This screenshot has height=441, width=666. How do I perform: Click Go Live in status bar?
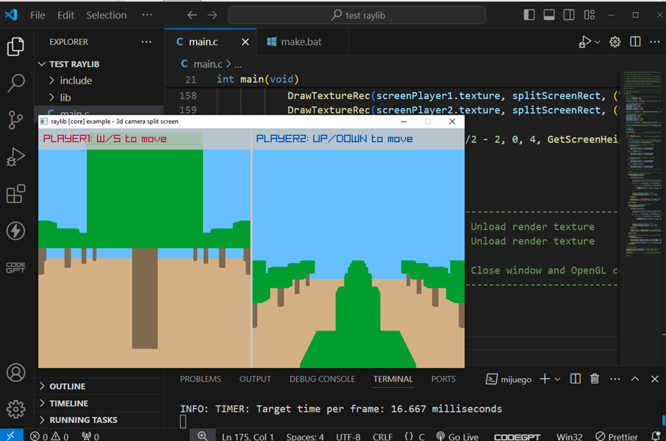tap(457, 436)
